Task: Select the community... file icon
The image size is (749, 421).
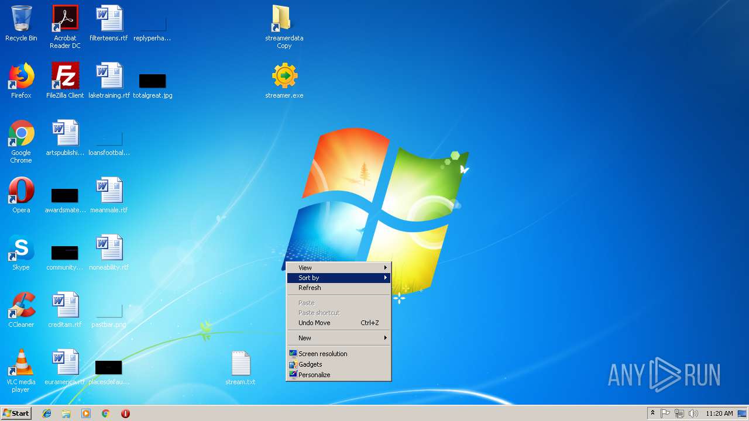Action: point(65,258)
